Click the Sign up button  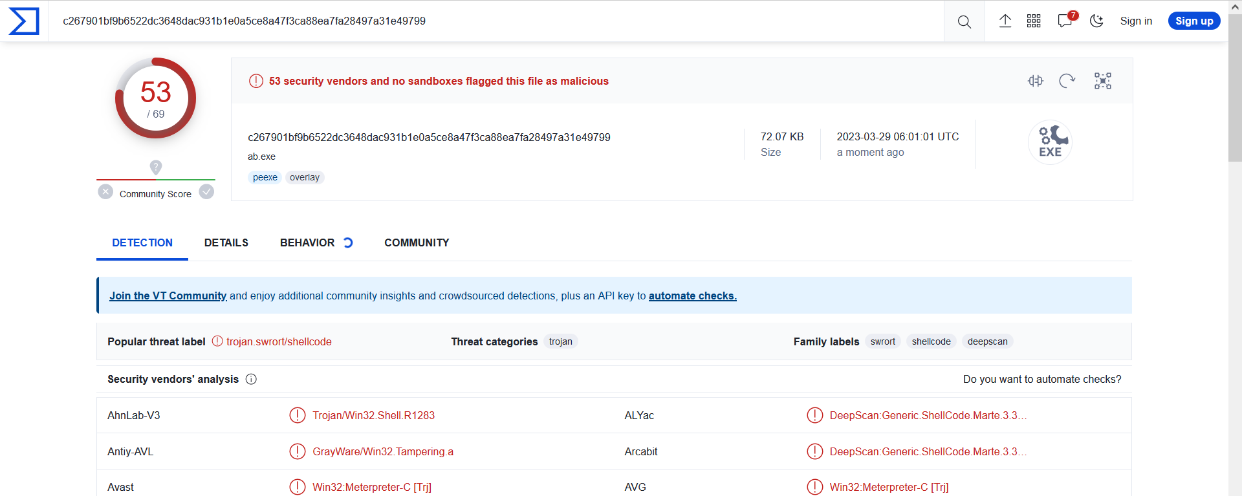click(1194, 21)
